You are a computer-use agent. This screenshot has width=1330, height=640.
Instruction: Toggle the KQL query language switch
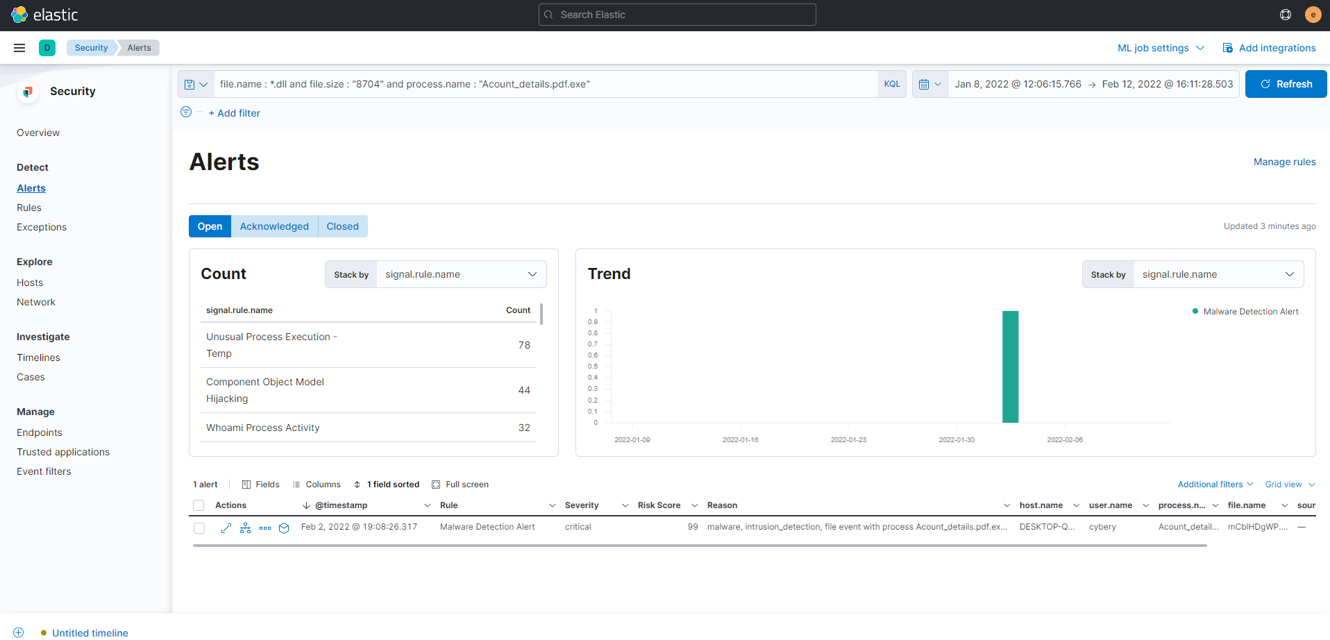tap(891, 84)
